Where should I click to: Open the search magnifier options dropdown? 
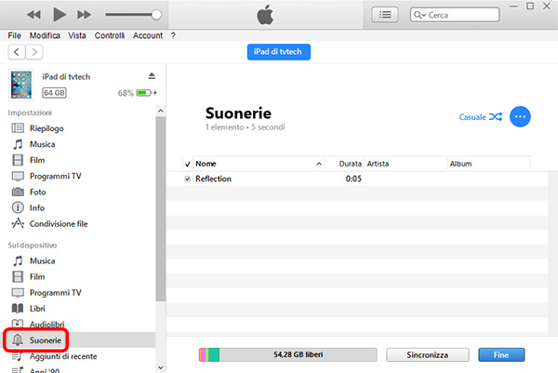[420, 15]
